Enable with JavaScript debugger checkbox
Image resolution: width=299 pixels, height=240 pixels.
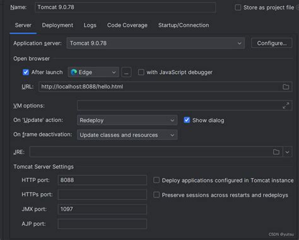pyautogui.click(x=141, y=72)
